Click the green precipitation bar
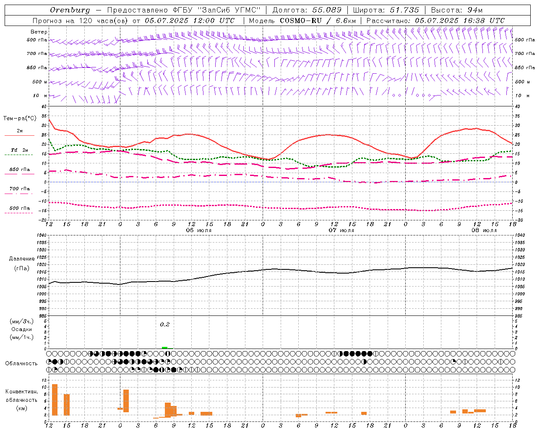The height and width of the screenshot is (429, 537). [x=165, y=347]
